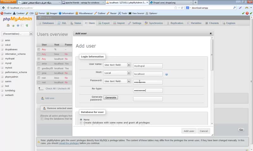Image resolution: width=253 pixels, height=151 pixels.
Task: Check the root linux user checkbox
Action: [x=39, y=78]
